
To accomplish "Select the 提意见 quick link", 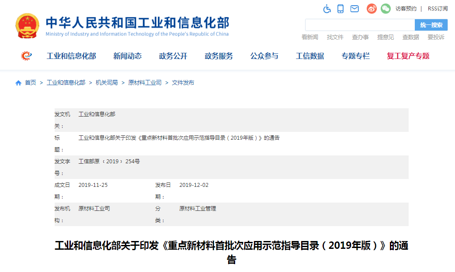I will pos(386,37).
